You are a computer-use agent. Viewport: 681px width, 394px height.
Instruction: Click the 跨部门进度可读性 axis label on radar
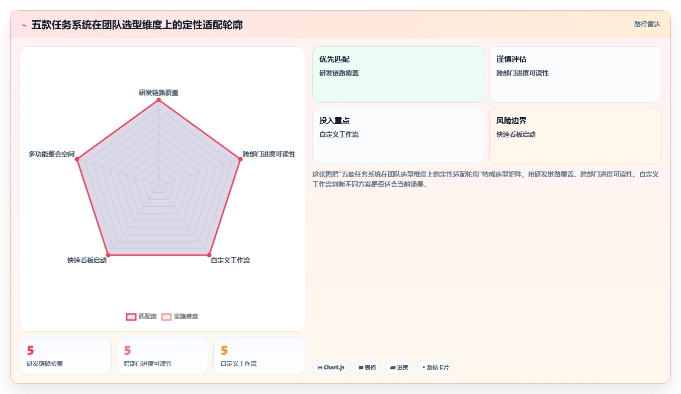point(269,154)
